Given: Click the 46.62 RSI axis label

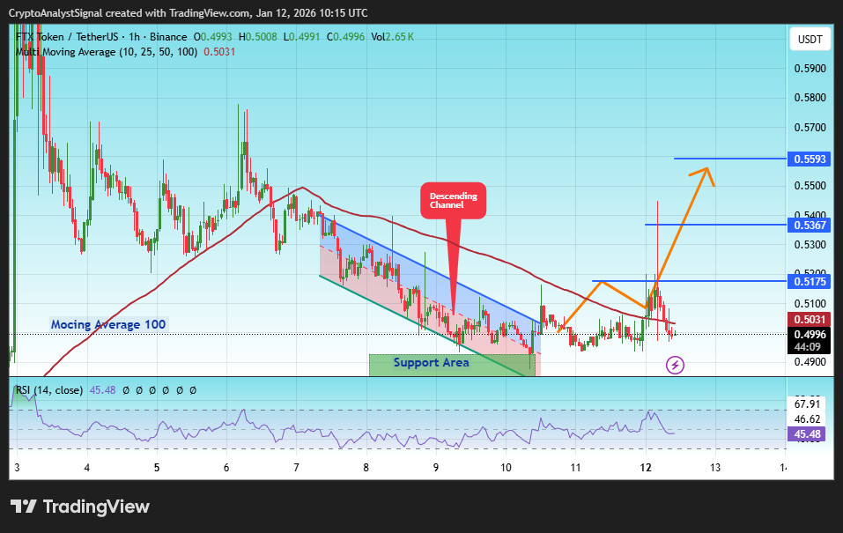Looking at the screenshot, I should 807,419.
